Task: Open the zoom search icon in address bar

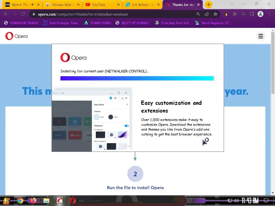Action: 198,14
